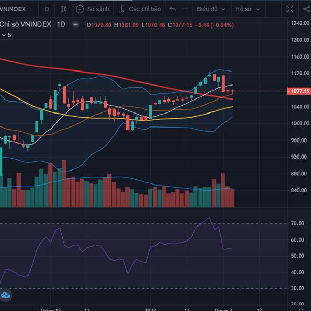Image resolution: width=311 pixels, height=311 pixels.
Task: Click the So sánh compare button
Action: tap(92, 9)
